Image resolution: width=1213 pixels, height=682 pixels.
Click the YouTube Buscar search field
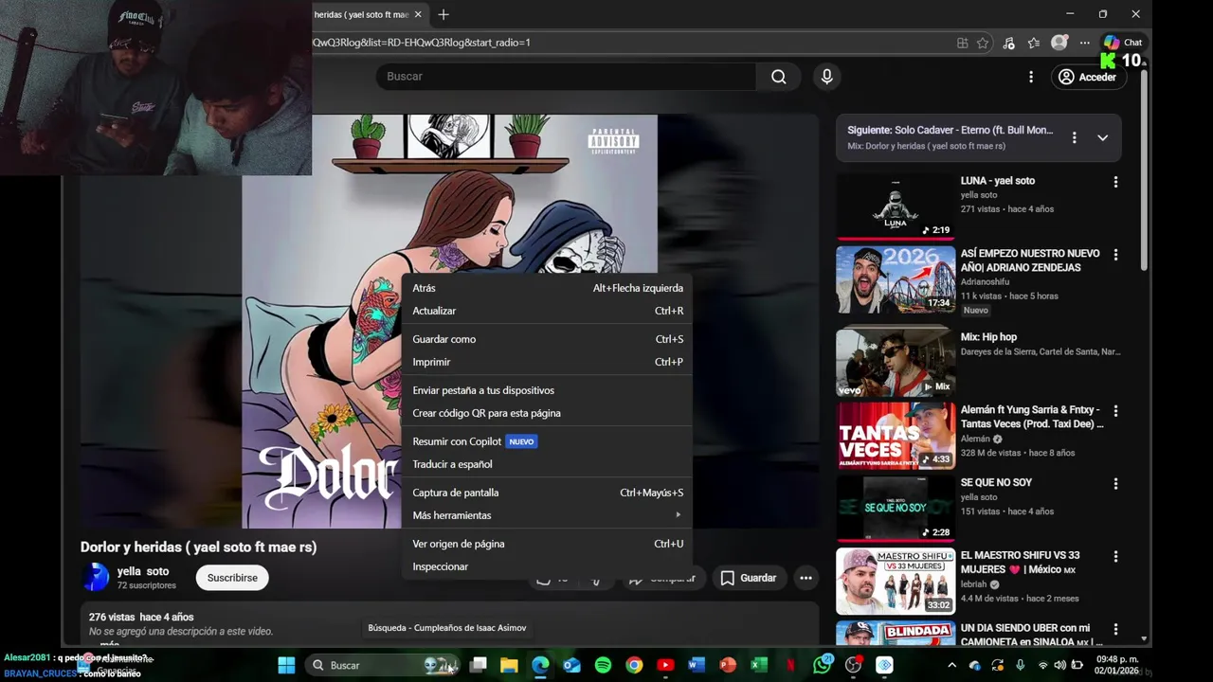point(566,77)
